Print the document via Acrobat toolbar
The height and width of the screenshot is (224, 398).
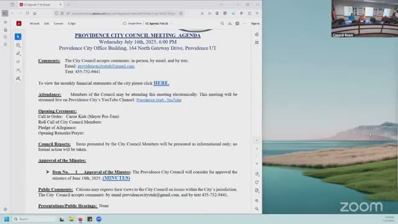tap(237, 24)
